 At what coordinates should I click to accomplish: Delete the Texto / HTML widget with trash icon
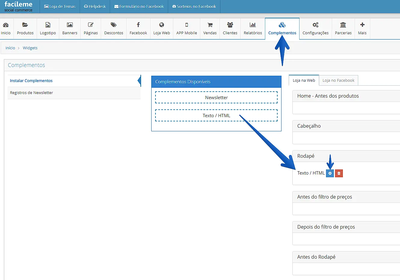click(x=339, y=173)
